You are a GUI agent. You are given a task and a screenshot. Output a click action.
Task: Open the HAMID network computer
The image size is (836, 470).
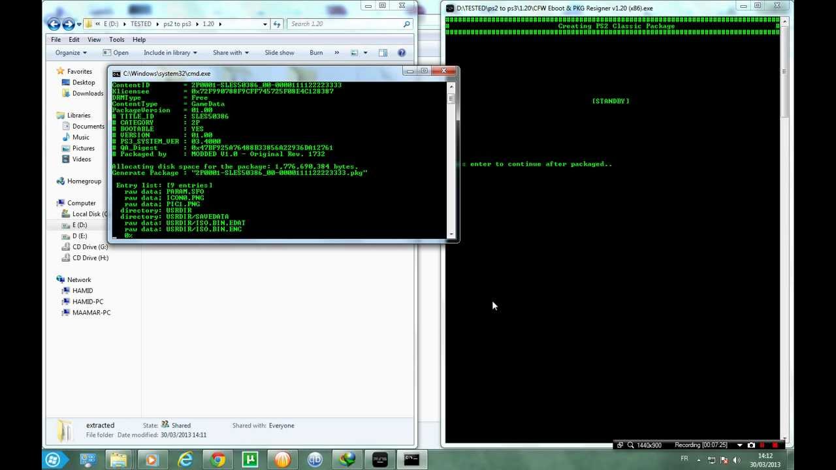82,291
